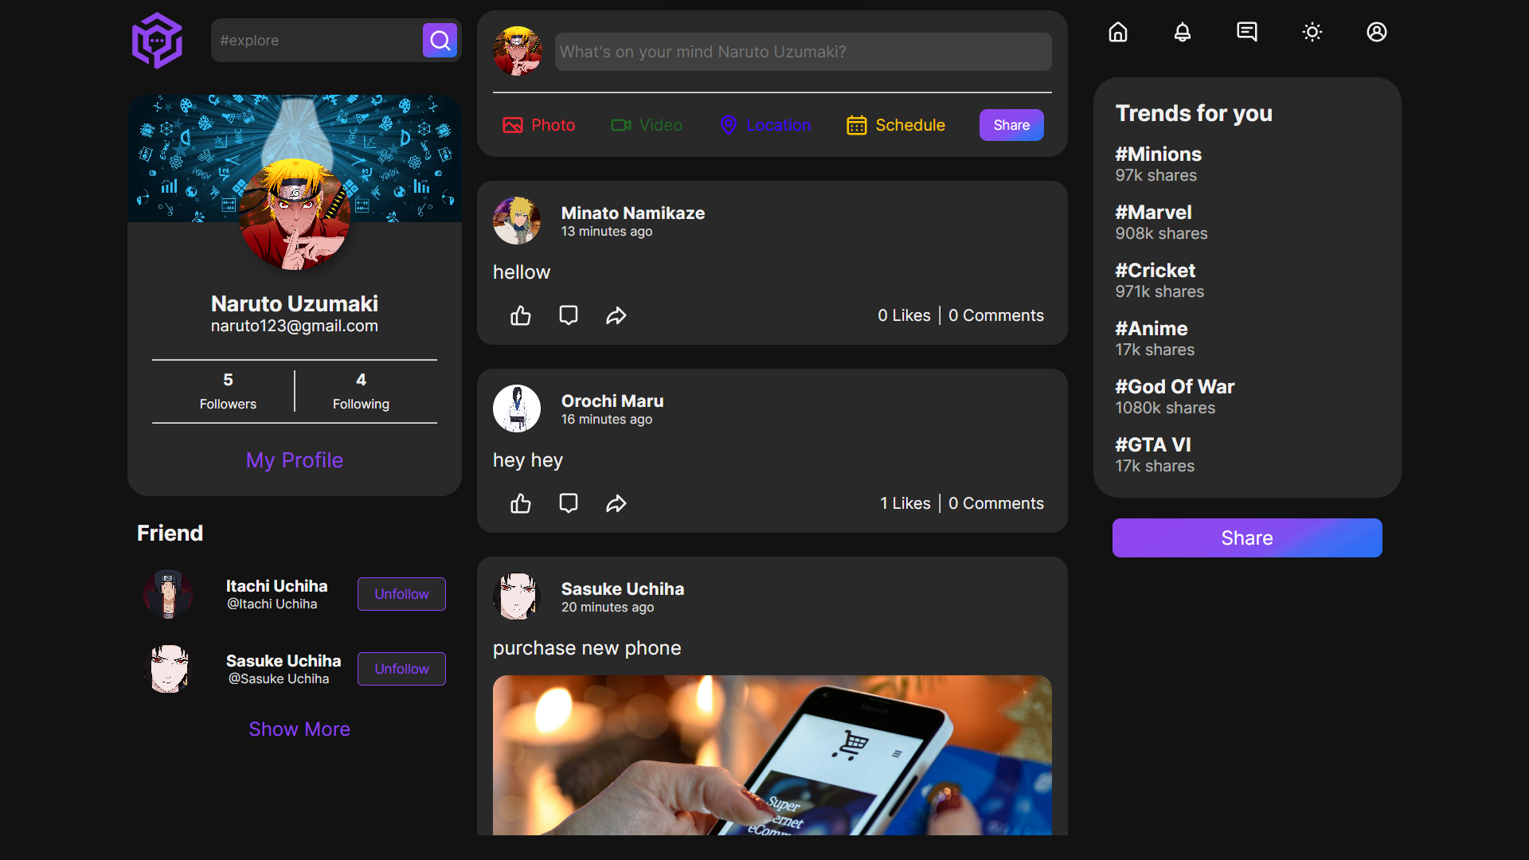
Task: Like Orochi Maru's hey hey post
Action: (521, 503)
